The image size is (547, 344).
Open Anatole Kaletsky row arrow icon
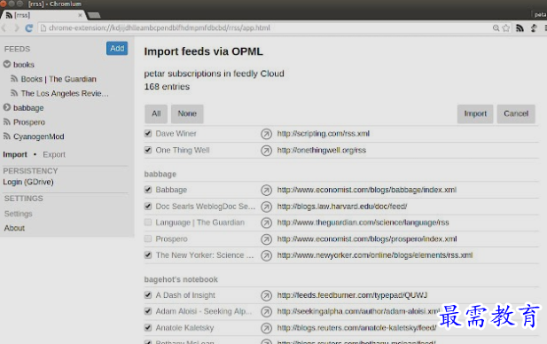point(266,328)
